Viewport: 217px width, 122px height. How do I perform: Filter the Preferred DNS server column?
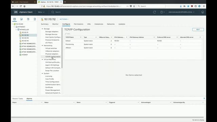click(177, 37)
